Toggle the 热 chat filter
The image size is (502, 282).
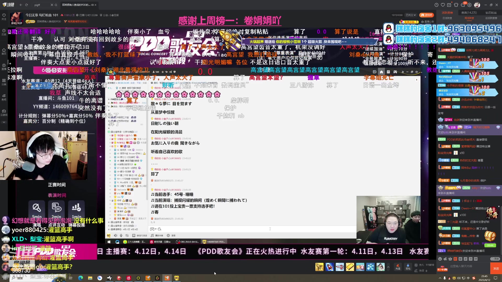(x=471, y=259)
